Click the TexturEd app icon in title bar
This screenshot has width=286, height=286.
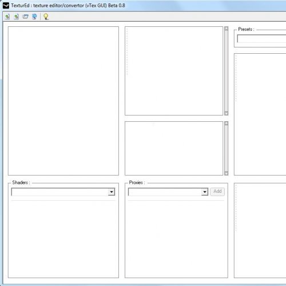[x=6, y=6]
